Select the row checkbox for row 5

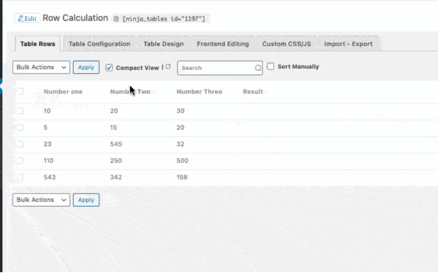[20, 128]
